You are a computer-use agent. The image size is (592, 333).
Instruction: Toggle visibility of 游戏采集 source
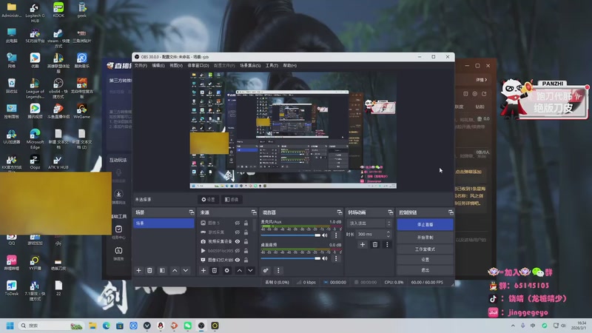click(x=237, y=232)
